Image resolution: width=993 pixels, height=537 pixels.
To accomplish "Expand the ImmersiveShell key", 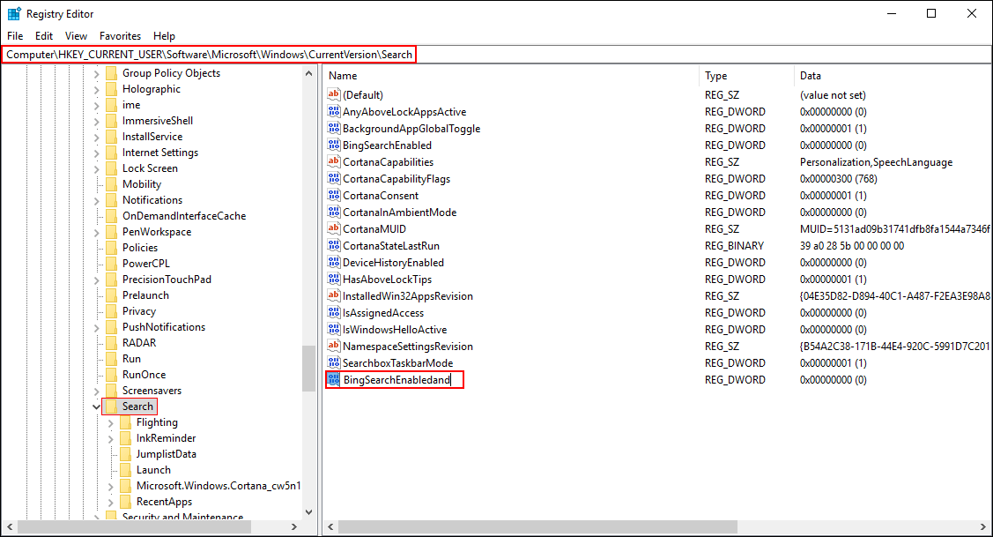I will [96, 121].
